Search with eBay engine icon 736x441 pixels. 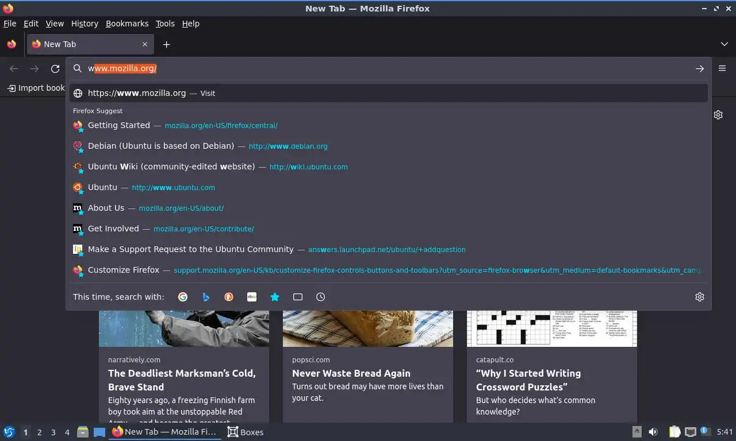coord(252,297)
